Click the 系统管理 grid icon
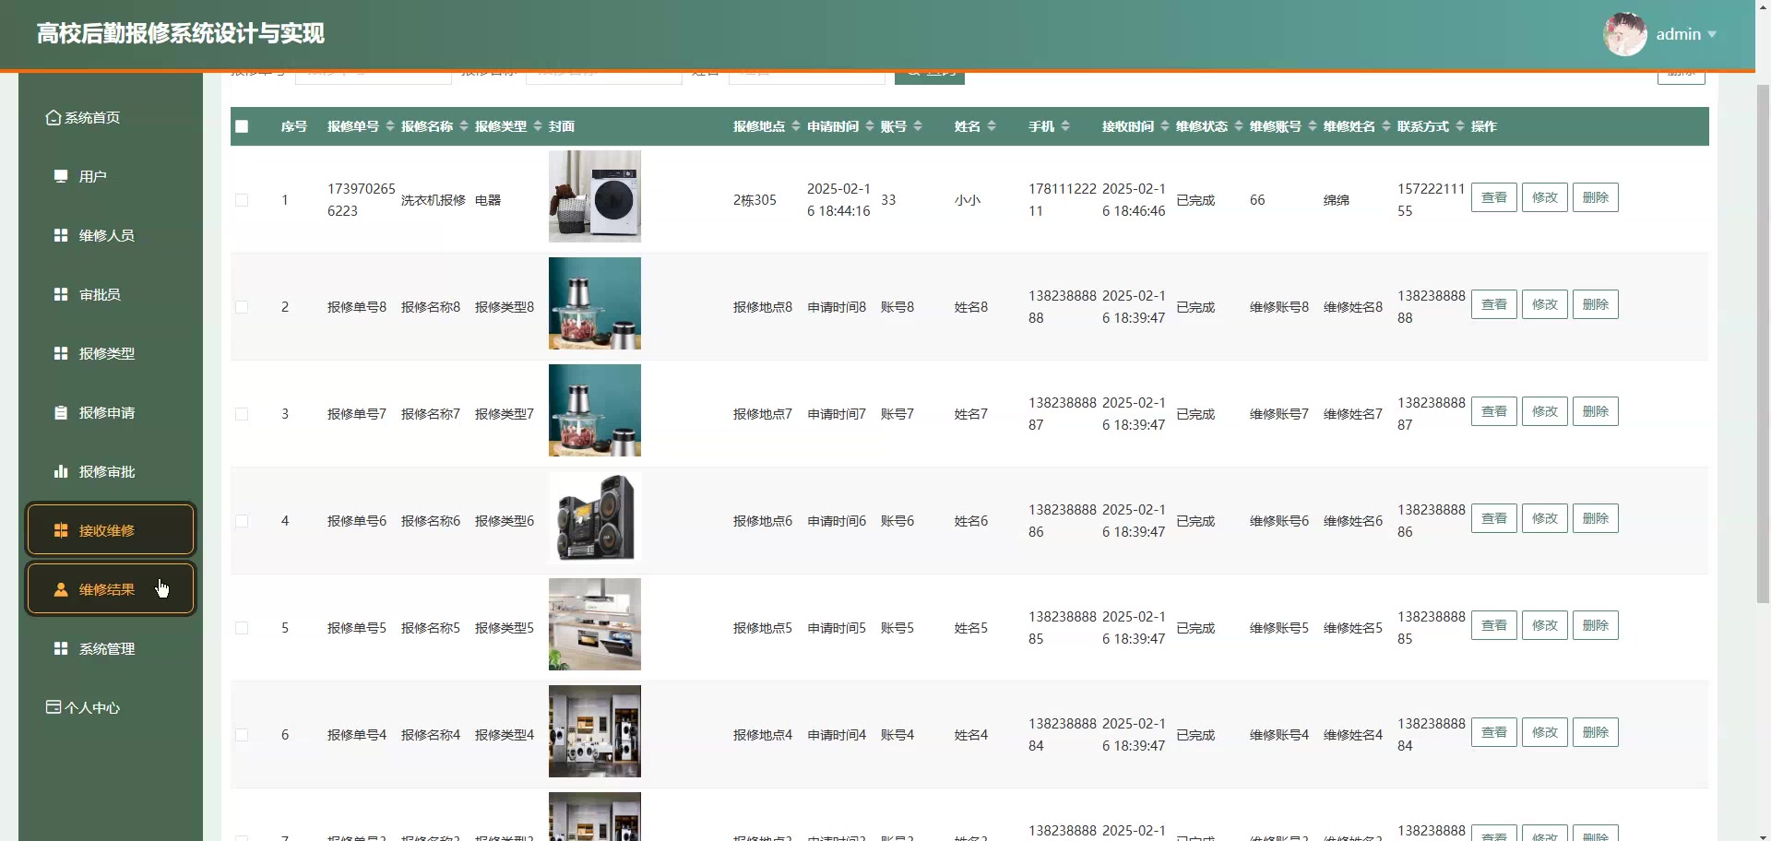1771x841 pixels. [x=61, y=648]
